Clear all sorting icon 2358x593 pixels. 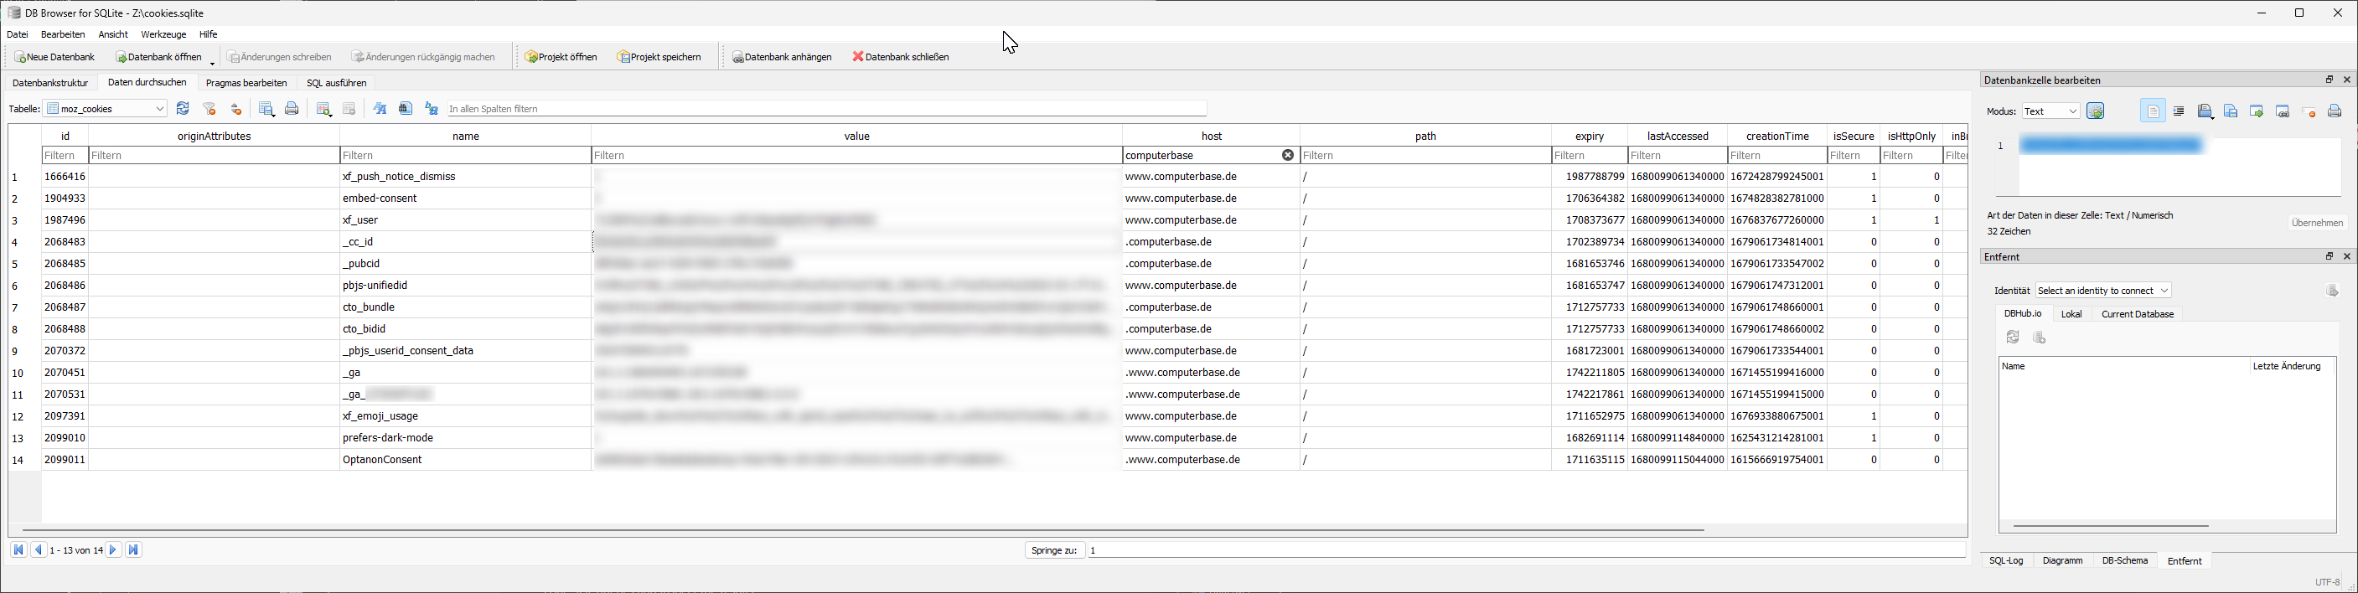(x=236, y=109)
